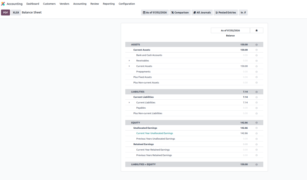The height and width of the screenshot is (180, 307).
Task: Click info icon on Payables row
Action: coord(257,108)
